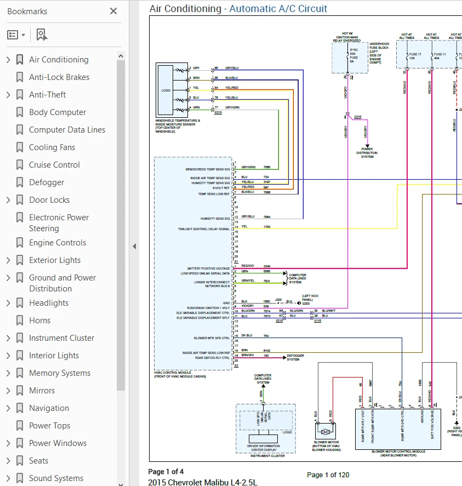The width and height of the screenshot is (462, 486).
Task: Expand the Seats bookmark
Action: coord(8,460)
